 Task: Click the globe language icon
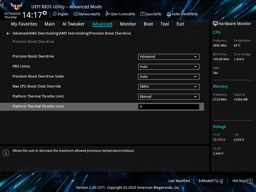click(55, 14)
